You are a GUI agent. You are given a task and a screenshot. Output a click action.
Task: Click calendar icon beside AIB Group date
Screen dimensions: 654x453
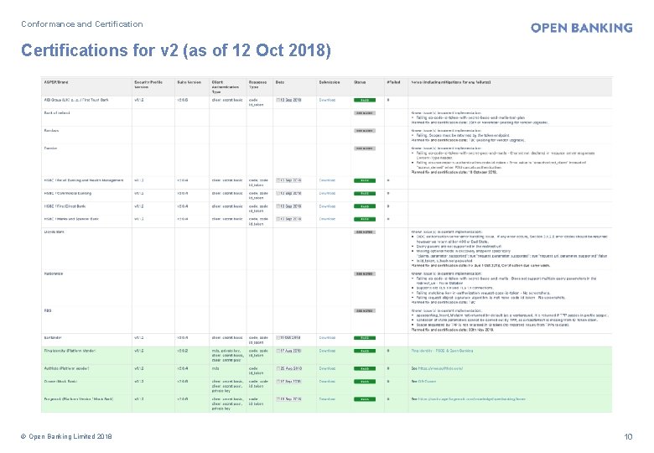click(278, 100)
